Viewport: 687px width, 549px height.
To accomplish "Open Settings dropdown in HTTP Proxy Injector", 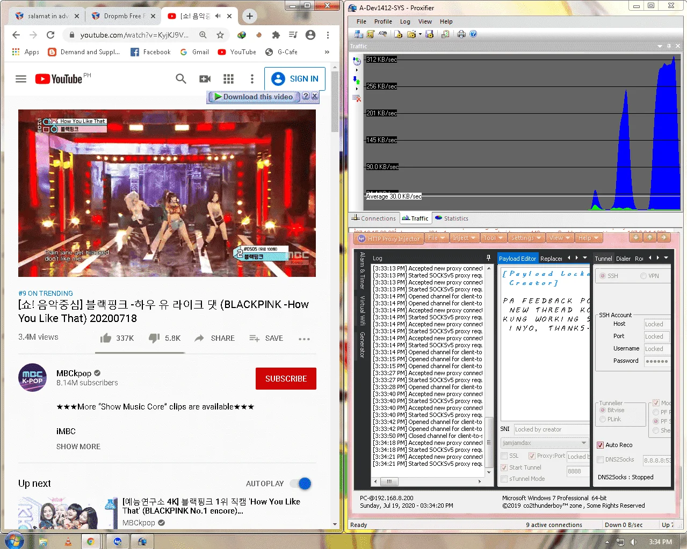I will 526,238.
